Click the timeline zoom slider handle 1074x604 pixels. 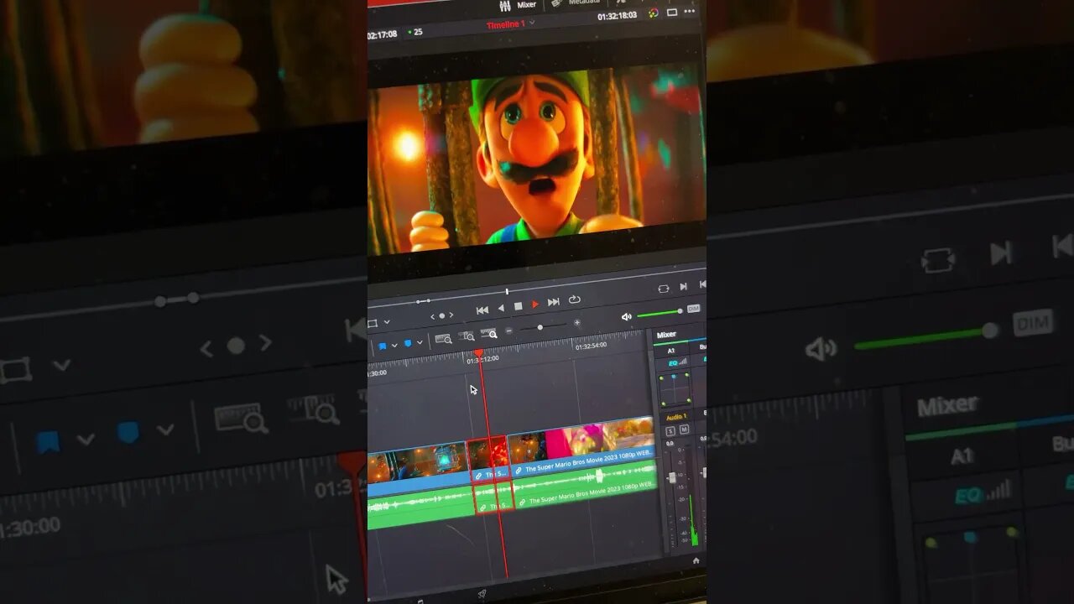(540, 327)
